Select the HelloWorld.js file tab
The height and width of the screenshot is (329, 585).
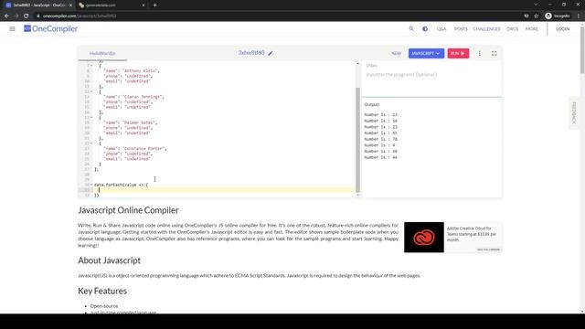tap(102, 53)
